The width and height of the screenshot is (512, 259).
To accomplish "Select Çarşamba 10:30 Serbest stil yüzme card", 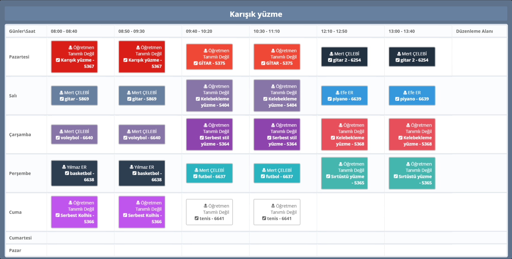I will coord(277,135).
